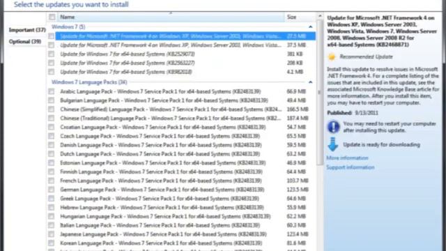Image resolution: width=446 pixels, height=251 pixels.
Task: Select the French Language Pack row text
Action: click(161, 181)
